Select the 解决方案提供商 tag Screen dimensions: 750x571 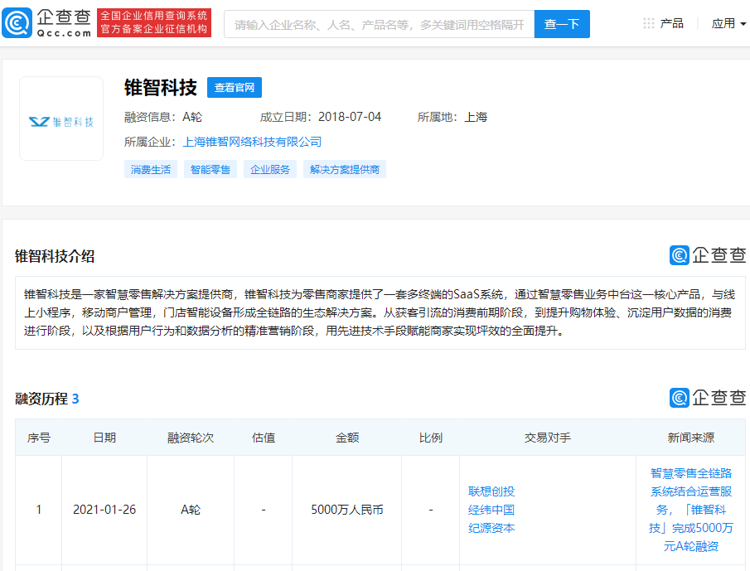point(345,169)
